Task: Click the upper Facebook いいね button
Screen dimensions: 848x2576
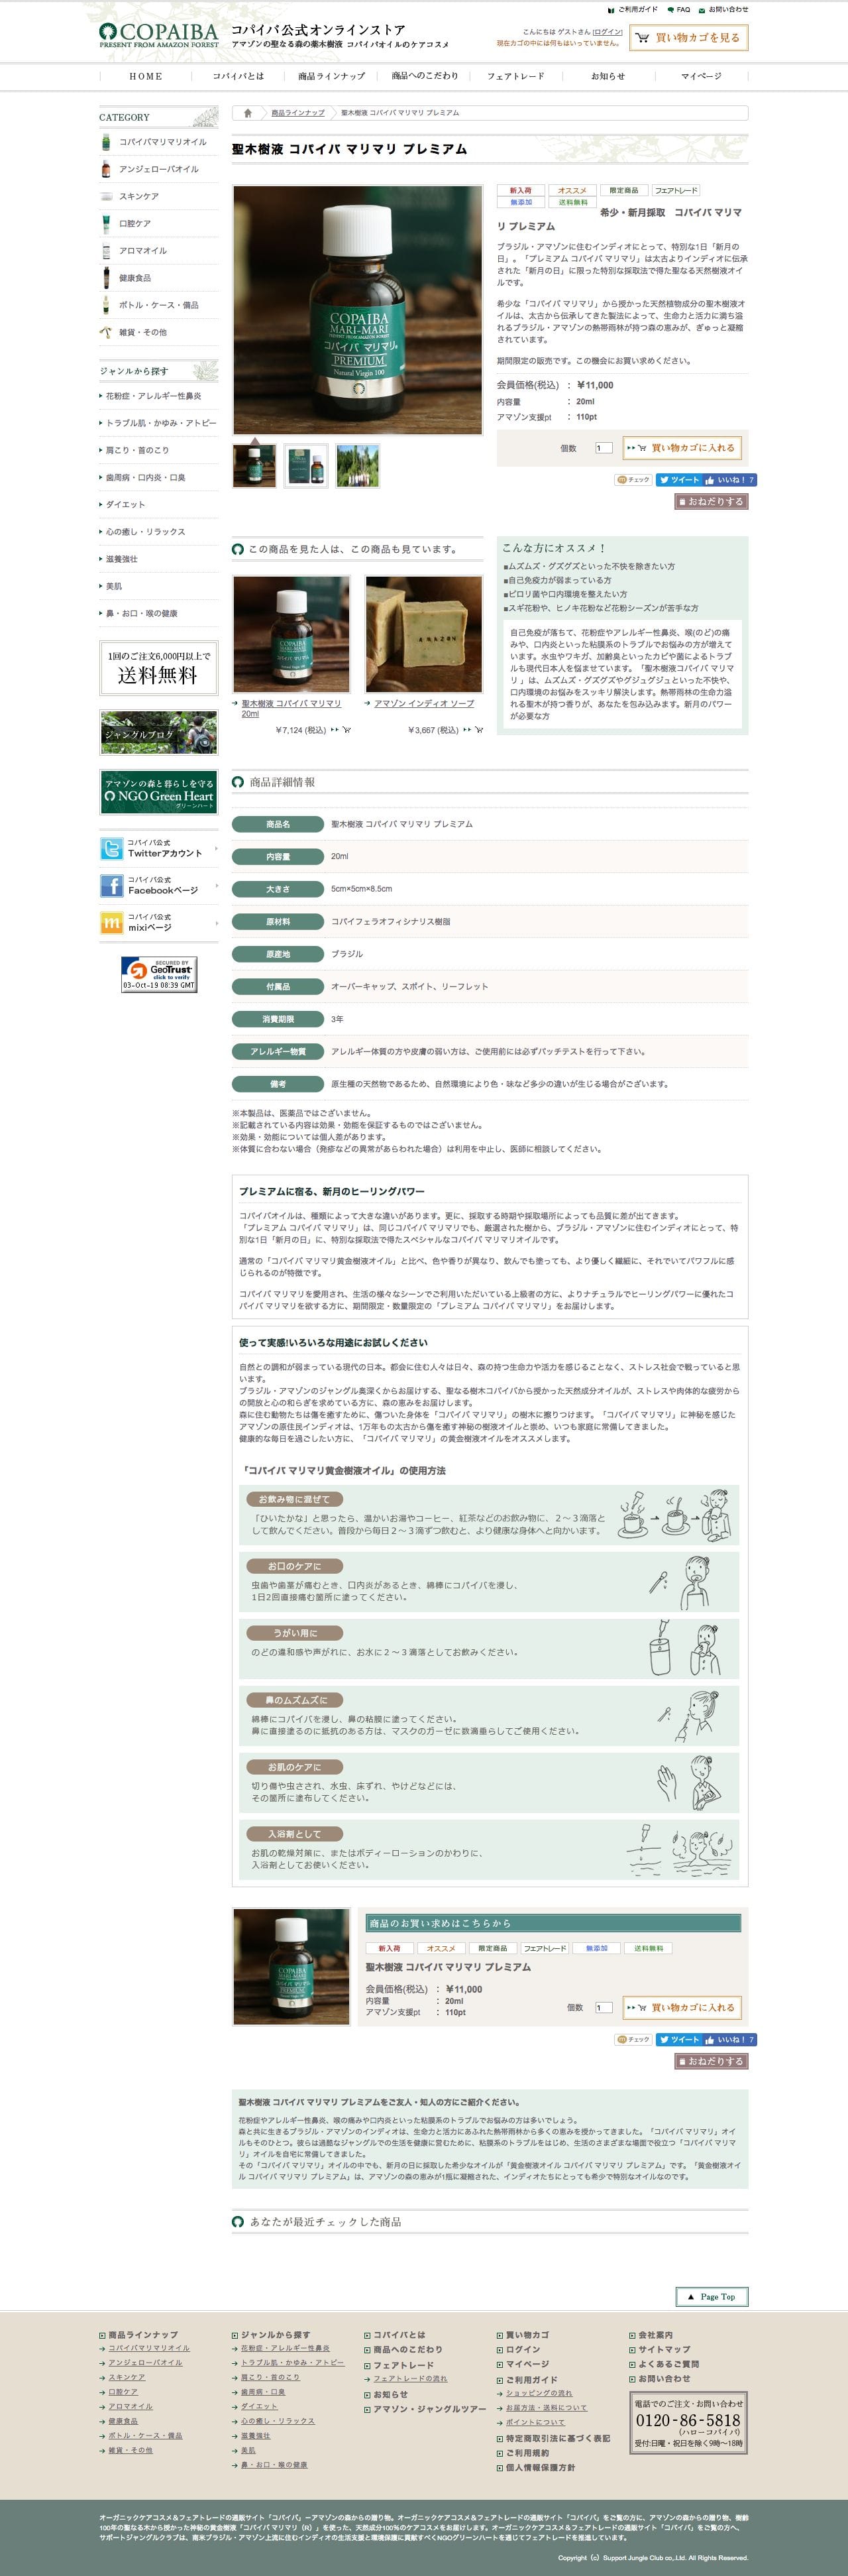Action: click(x=729, y=480)
